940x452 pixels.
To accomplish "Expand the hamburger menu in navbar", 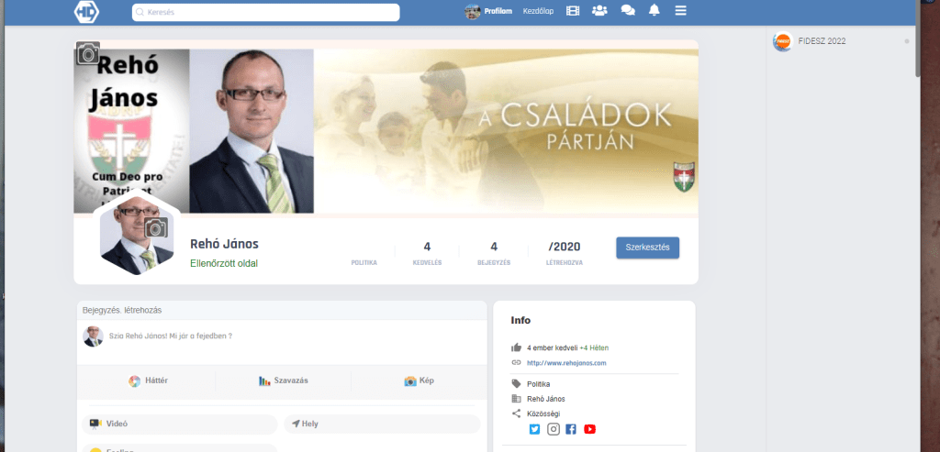I will [x=680, y=11].
